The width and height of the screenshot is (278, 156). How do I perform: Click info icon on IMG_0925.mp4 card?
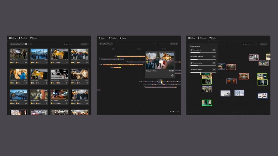point(87,103)
